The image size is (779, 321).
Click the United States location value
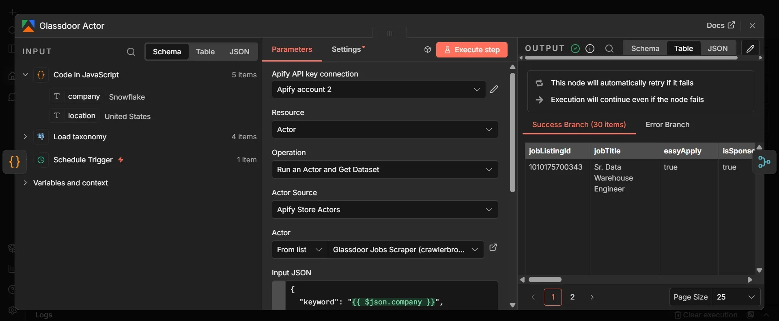coord(127,117)
